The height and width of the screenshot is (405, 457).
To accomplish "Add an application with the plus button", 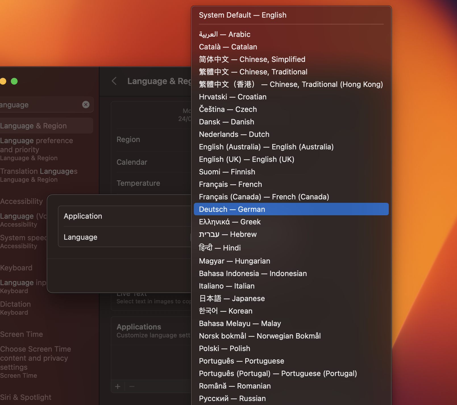I will [118, 386].
